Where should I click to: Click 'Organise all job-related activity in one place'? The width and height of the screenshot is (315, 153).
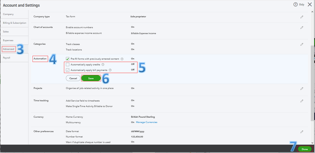(x=90, y=88)
